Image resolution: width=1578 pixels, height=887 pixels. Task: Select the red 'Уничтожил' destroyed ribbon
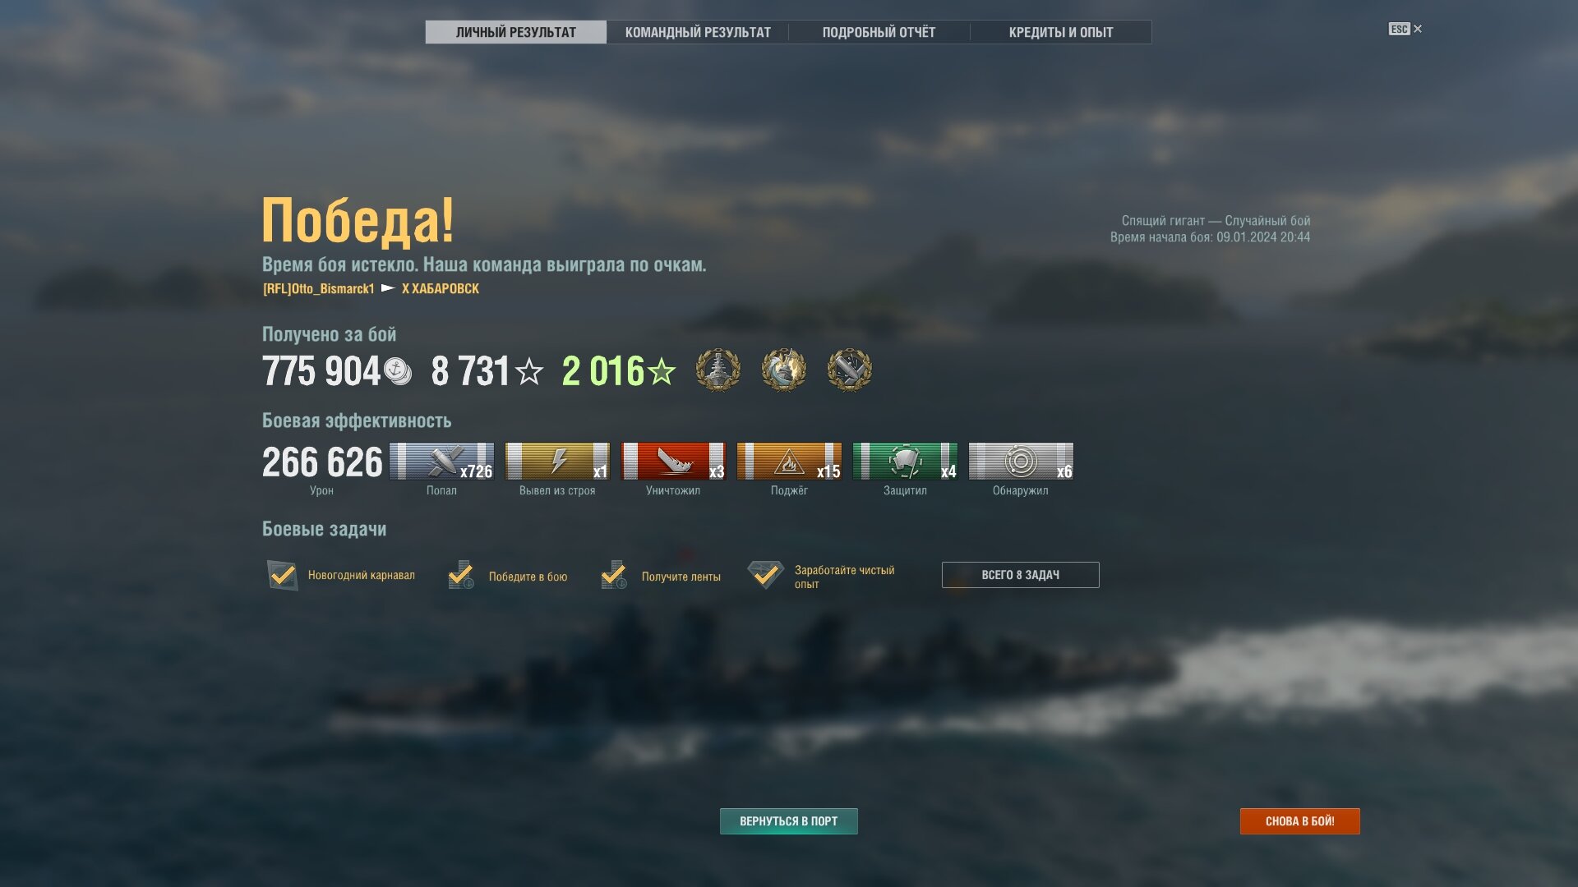pyautogui.click(x=673, y=461)
